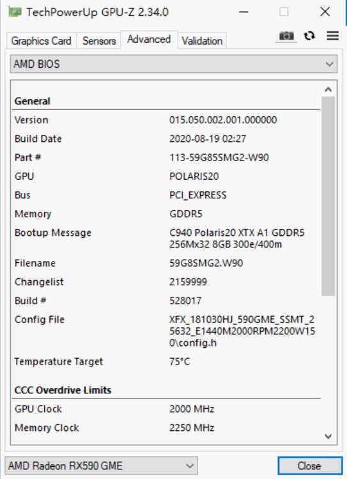This screenshot has height=479, width=347.
Task: Click the scrollbar up arrow
Action: 328,90
